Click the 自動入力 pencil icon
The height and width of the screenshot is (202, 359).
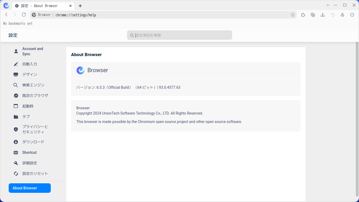tap(16, 64)
